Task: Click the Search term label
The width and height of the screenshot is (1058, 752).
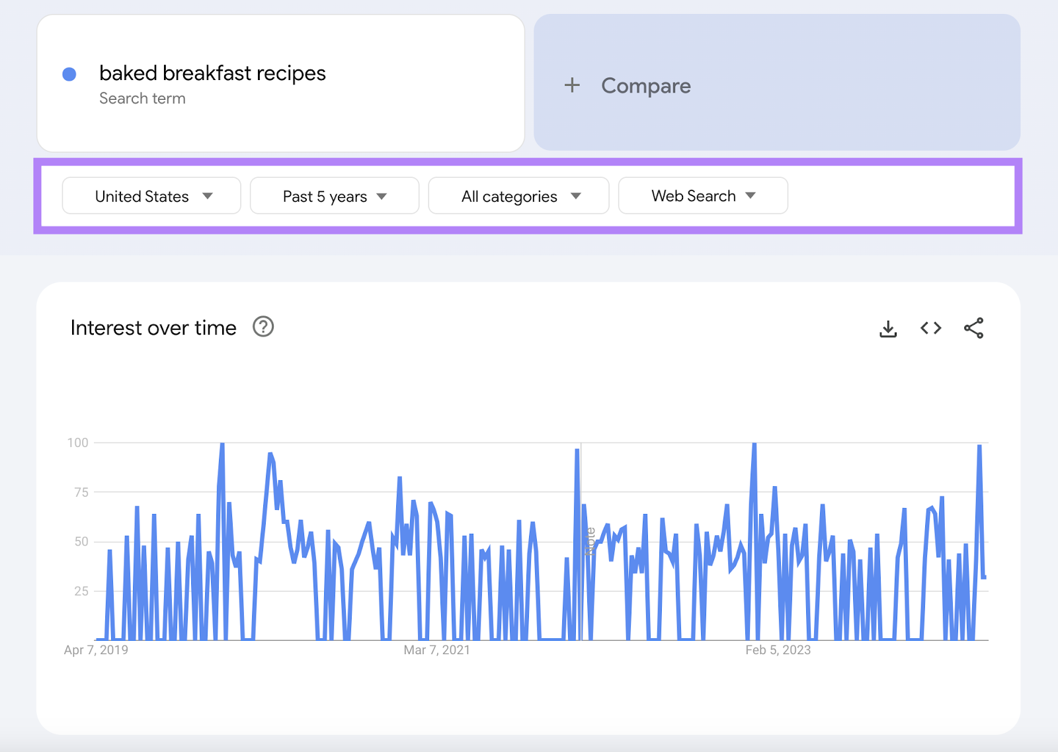Action: point(142,99)
